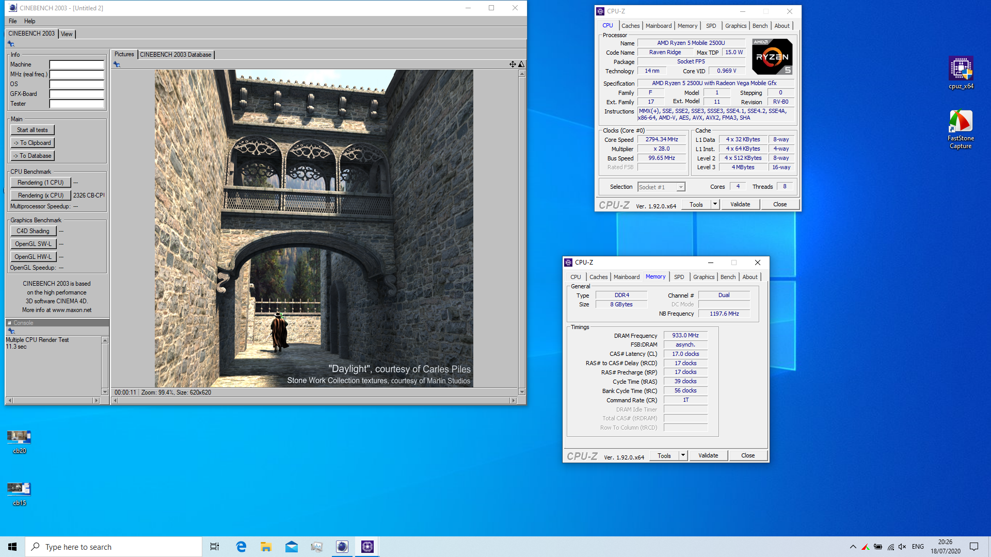991x557 pixels.
Task: Click the Ryzen 5 logo in CPU-Z
Action: tap(772, 57)
